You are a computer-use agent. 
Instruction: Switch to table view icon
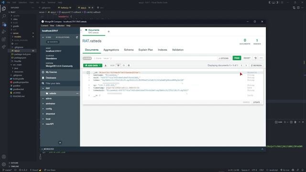coord(129,65)
